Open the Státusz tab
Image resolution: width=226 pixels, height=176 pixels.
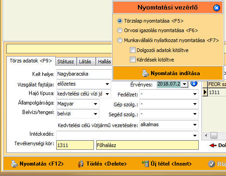[x=66, y=62]
